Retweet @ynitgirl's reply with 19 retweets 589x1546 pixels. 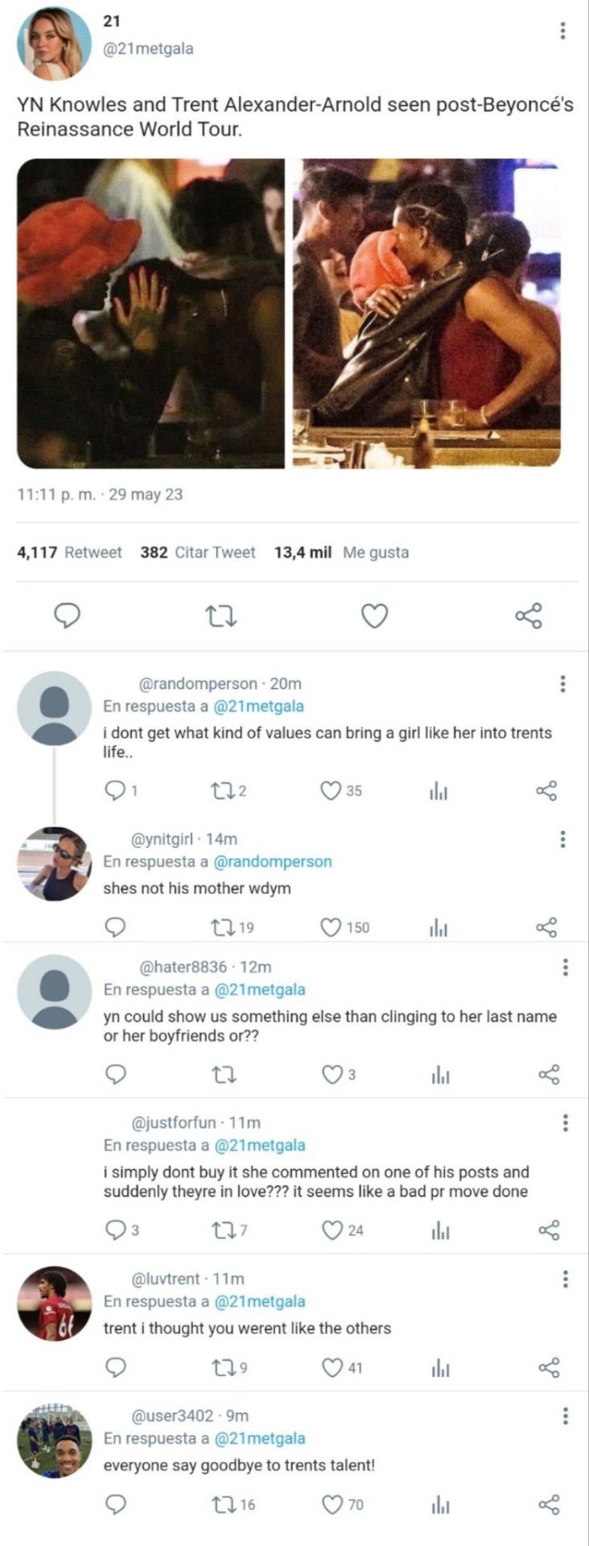(220, 928)
